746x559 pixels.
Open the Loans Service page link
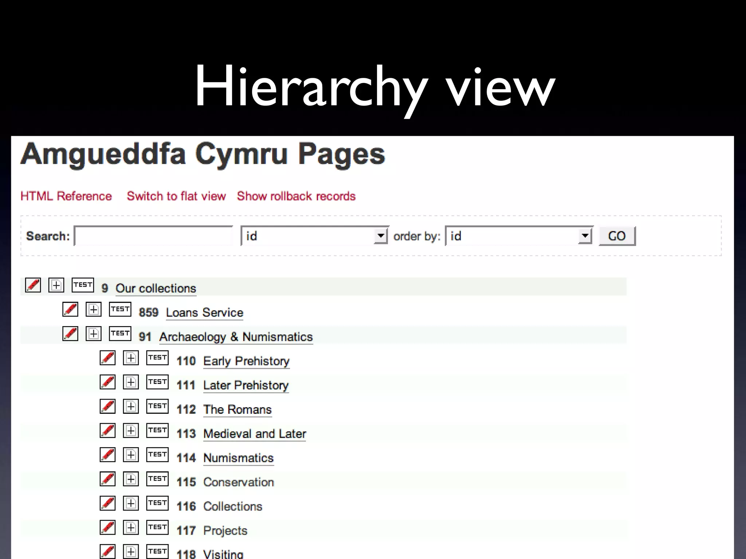(205, 313)
